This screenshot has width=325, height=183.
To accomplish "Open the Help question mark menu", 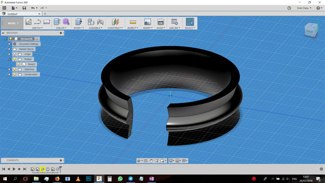I will coord(319,8).
